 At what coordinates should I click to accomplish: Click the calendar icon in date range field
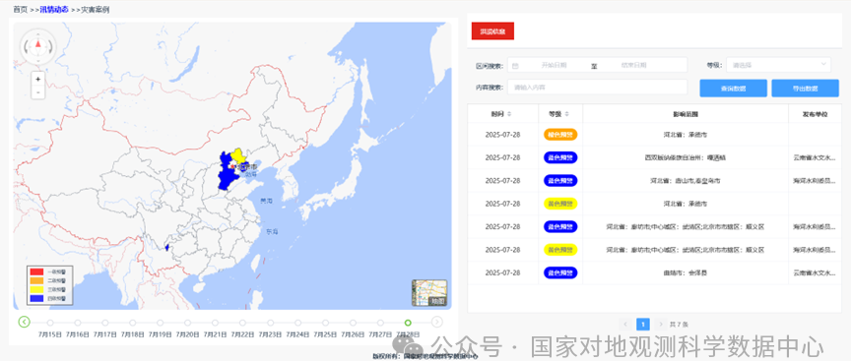tap(515, 65)
